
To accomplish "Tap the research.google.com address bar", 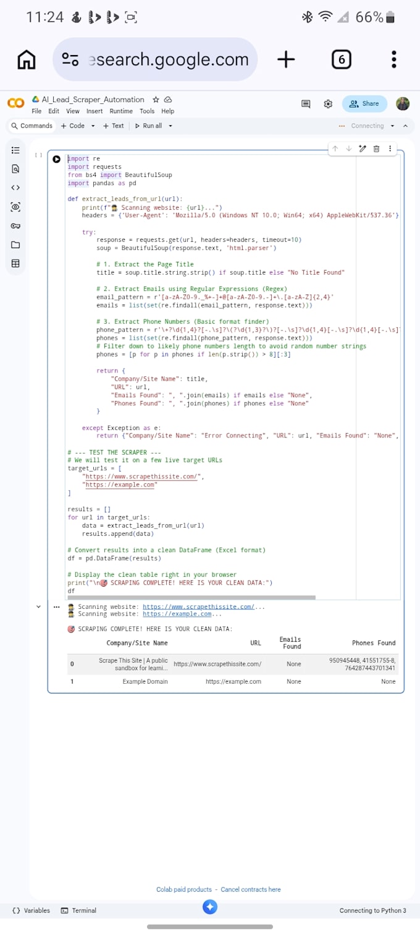I will pos(155,59).
